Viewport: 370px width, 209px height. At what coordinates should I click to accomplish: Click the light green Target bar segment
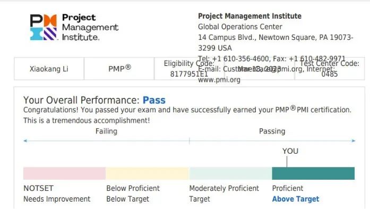[230, 173]
